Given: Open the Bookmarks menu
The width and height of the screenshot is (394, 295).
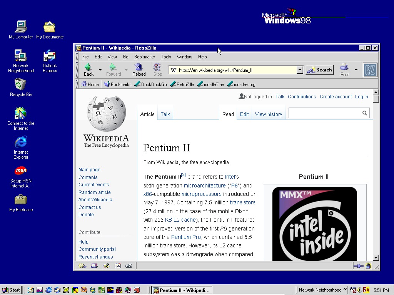Looking at the screenshot, I should click(144, 56).
